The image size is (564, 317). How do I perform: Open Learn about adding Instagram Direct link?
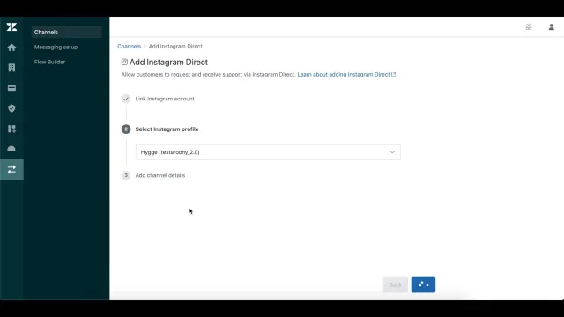click(x=346, y=74)
